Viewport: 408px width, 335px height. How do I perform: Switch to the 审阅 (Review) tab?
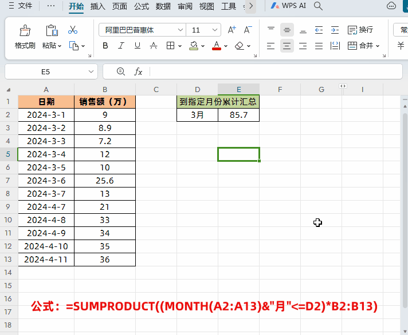185,6
